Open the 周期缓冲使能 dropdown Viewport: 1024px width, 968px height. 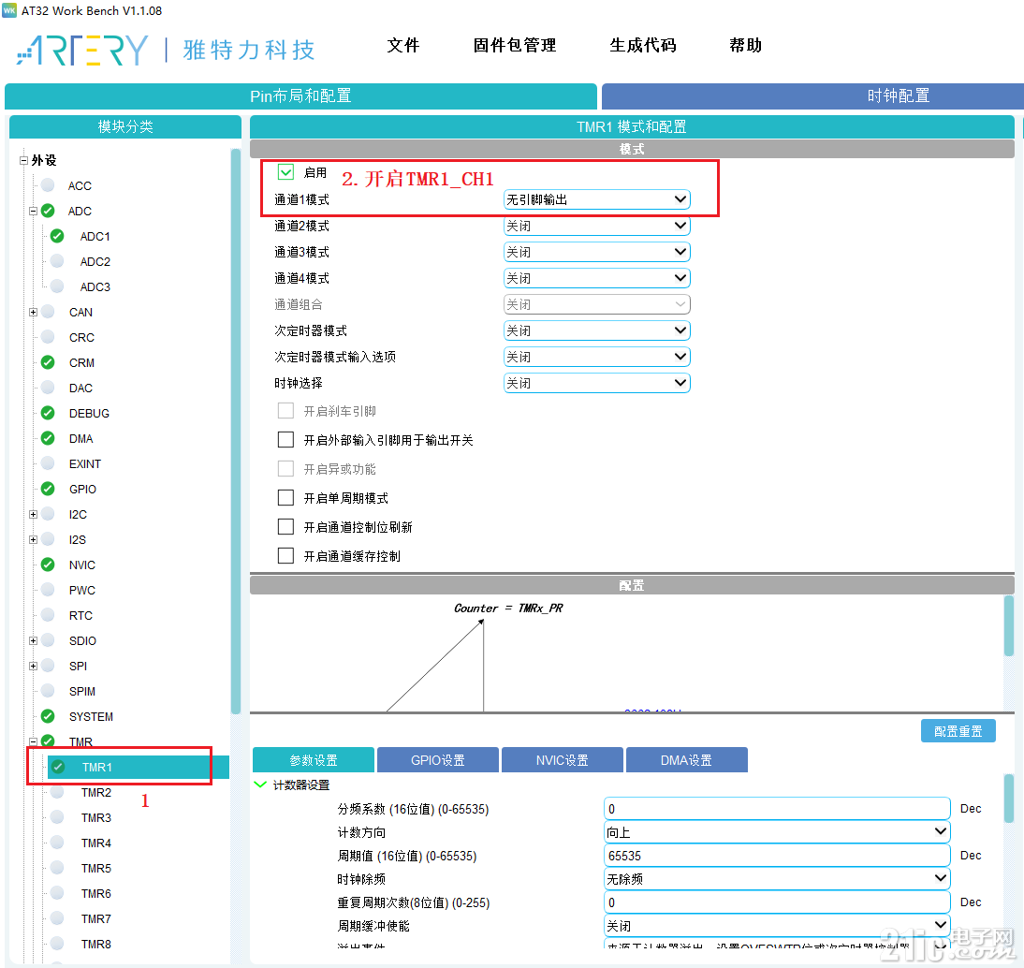pyautogui.click(x=777, y=926)
